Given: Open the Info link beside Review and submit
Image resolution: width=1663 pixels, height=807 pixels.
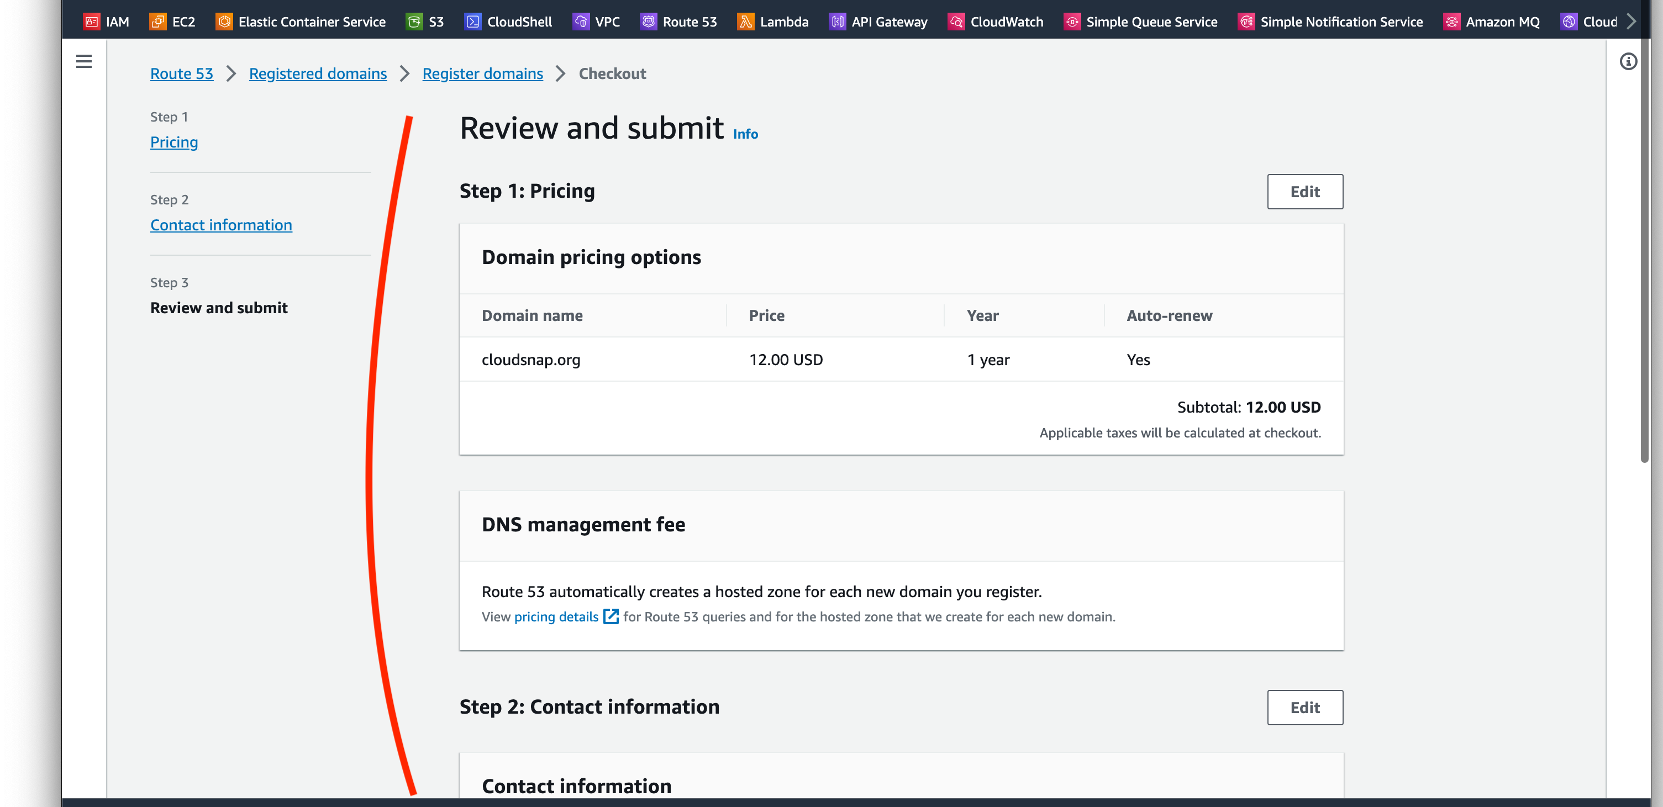Looking at the screenshot, I should pyautogui.click(x=746, y=134).
